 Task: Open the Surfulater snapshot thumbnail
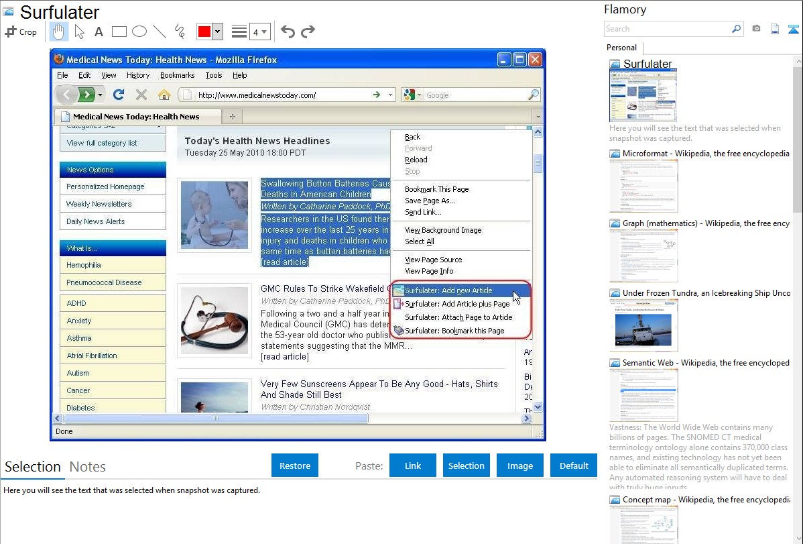(x=643, y=95)
